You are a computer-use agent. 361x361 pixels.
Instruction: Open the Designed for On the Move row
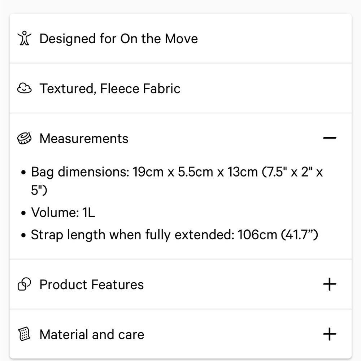[180, 38]
